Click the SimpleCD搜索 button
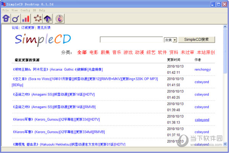 [x=197, y=39]
